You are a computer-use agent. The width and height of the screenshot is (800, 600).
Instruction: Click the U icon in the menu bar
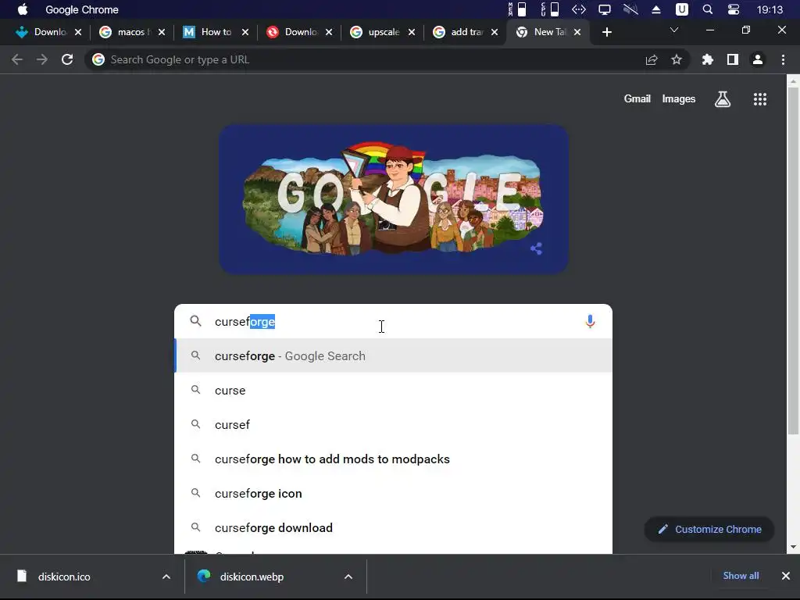coord(681,9)
